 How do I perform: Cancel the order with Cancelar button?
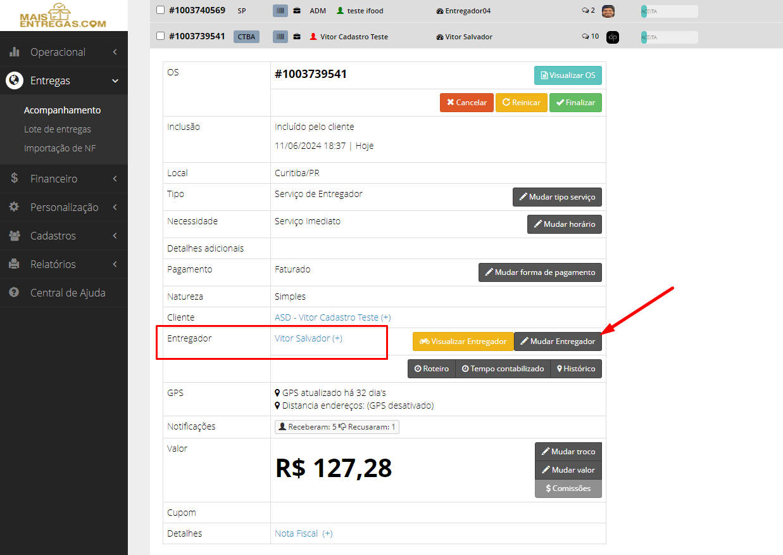[x=467, y=103]
